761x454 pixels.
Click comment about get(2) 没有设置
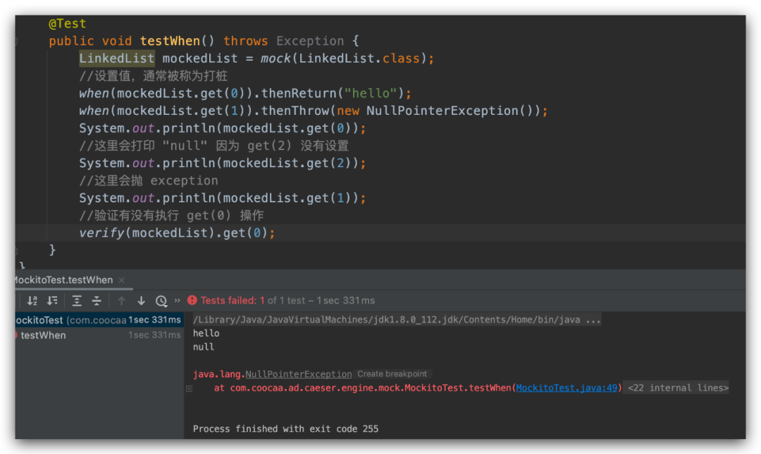(x=214, y=146)
